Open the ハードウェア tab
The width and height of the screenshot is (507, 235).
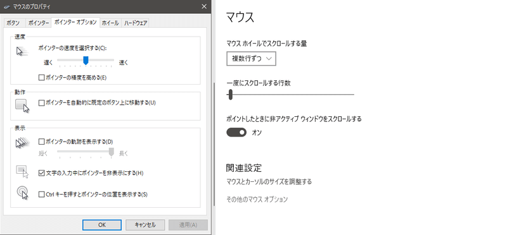click(136, 23)
